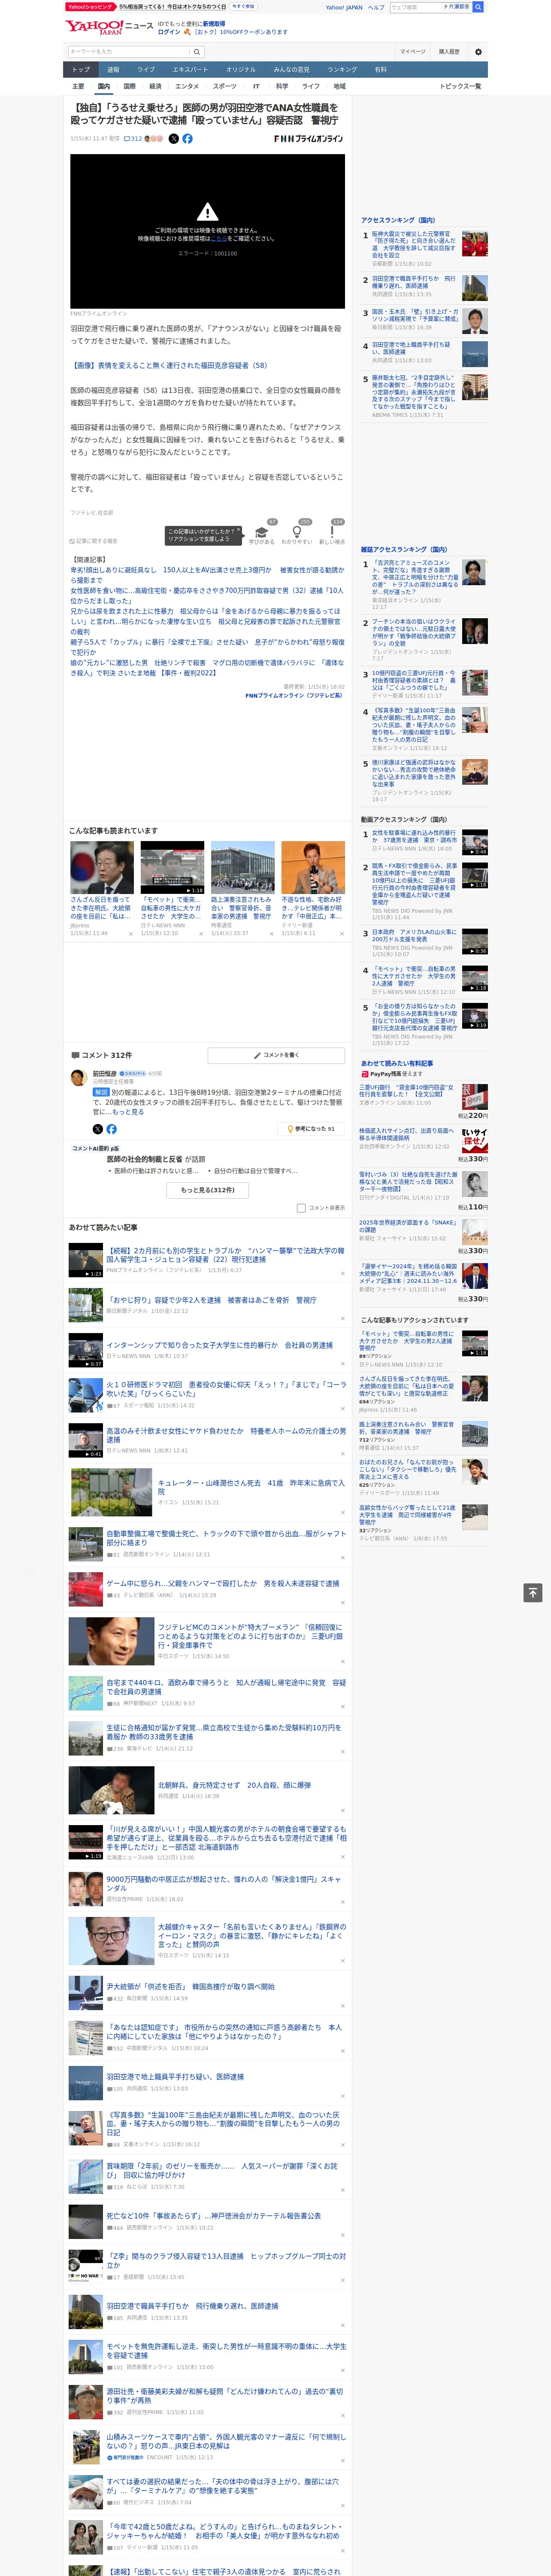Share the article on Facebook below the headline

(187, 139)
